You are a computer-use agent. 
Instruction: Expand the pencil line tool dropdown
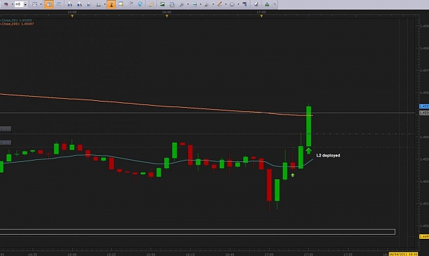pyautogui.click(x=225, y=4)
